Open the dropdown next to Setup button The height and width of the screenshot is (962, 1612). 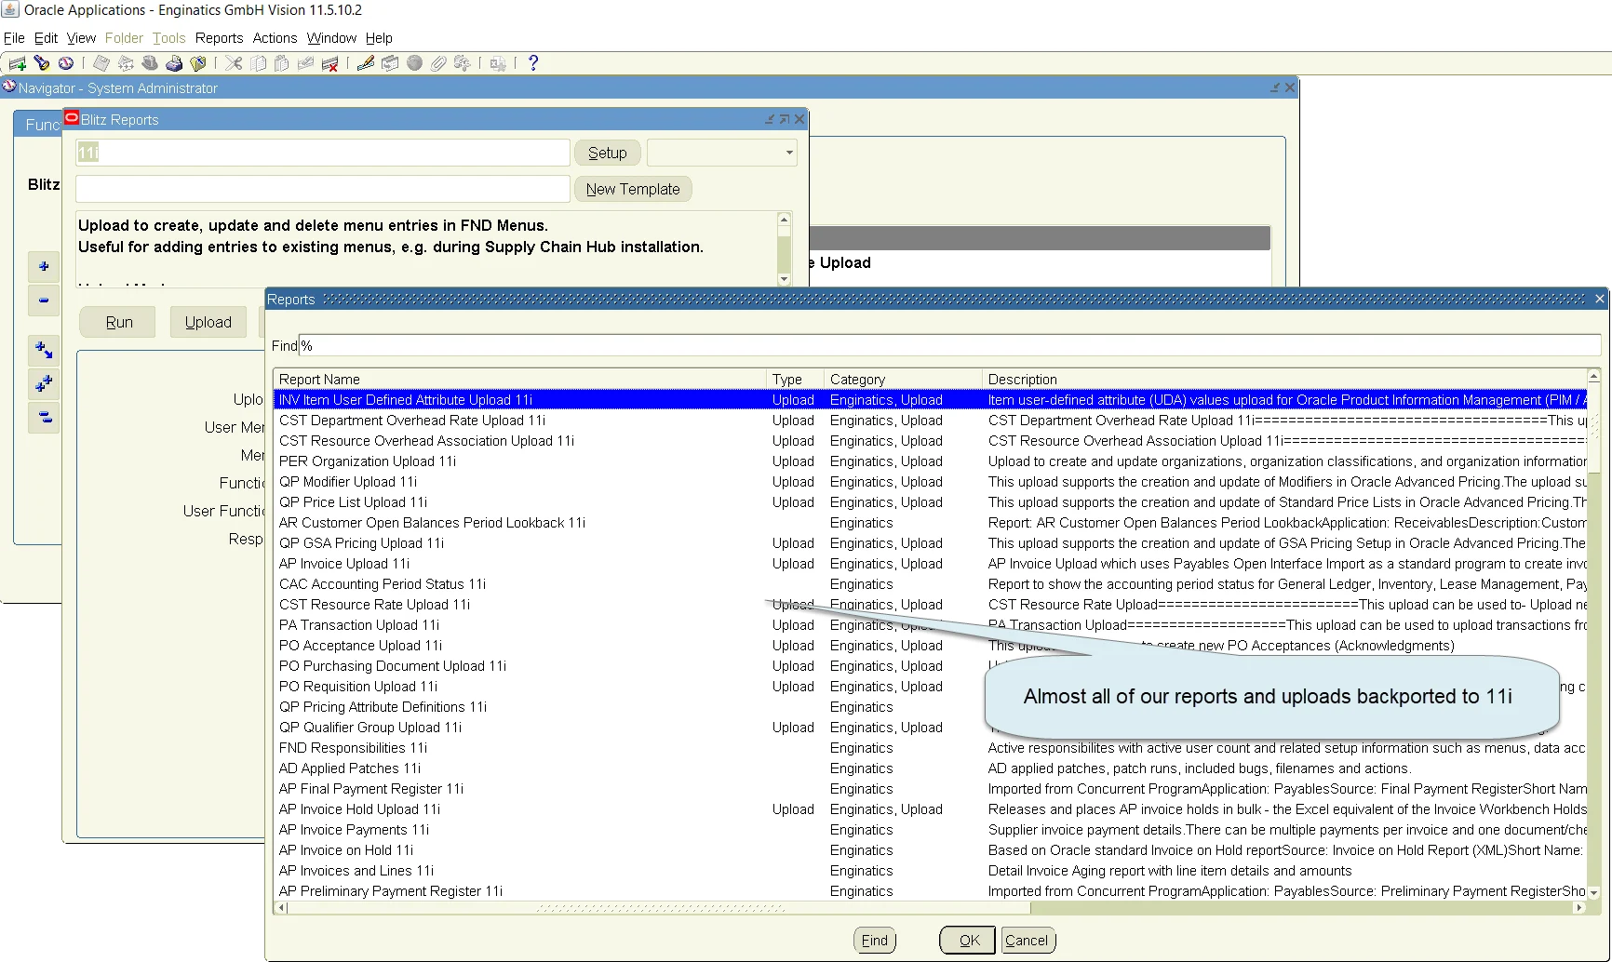722,153
